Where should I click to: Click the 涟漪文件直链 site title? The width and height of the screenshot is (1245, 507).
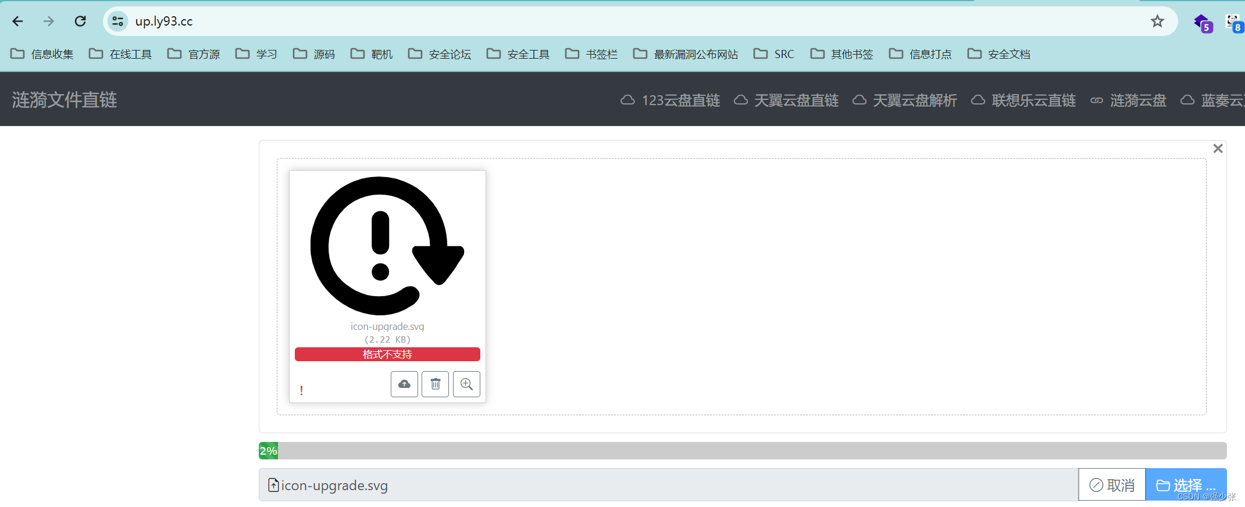coord(65,100)
